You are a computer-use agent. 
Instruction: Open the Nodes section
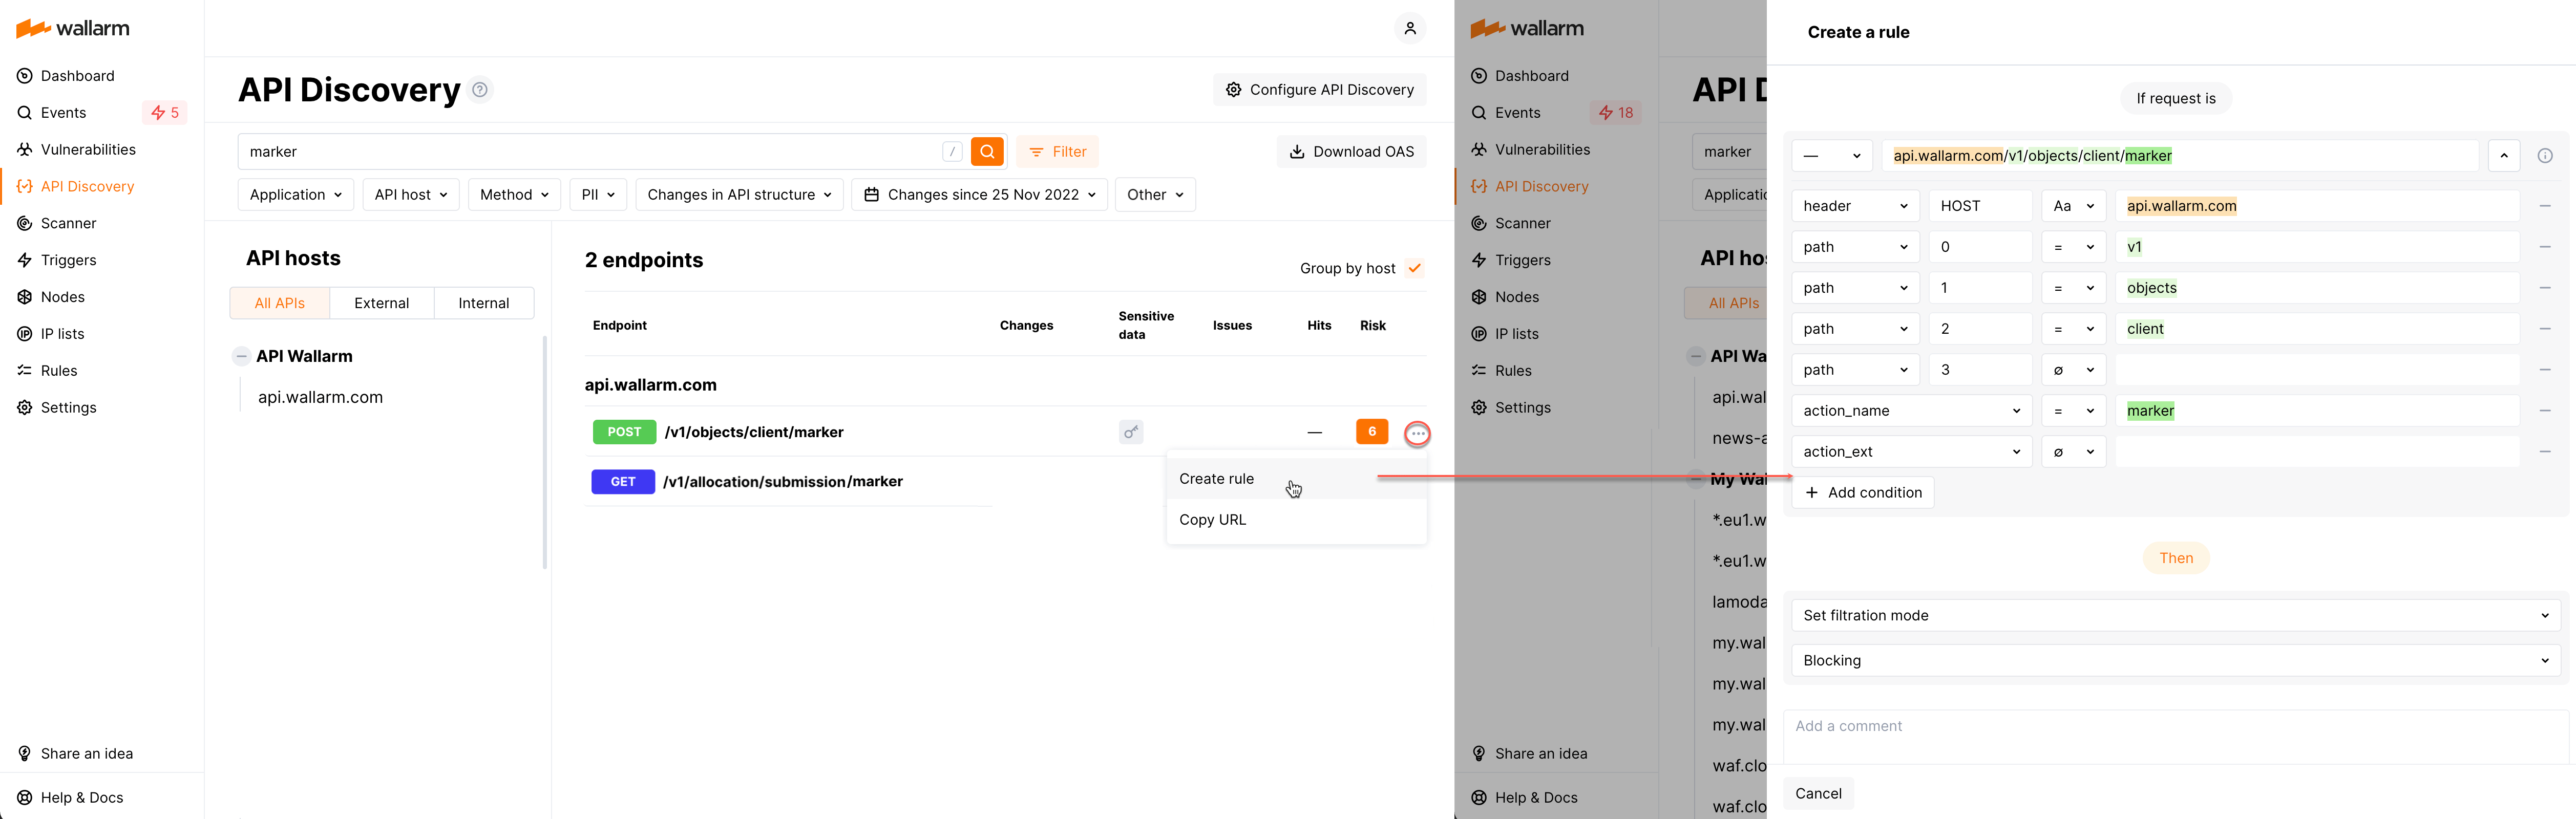click(63, 296)
